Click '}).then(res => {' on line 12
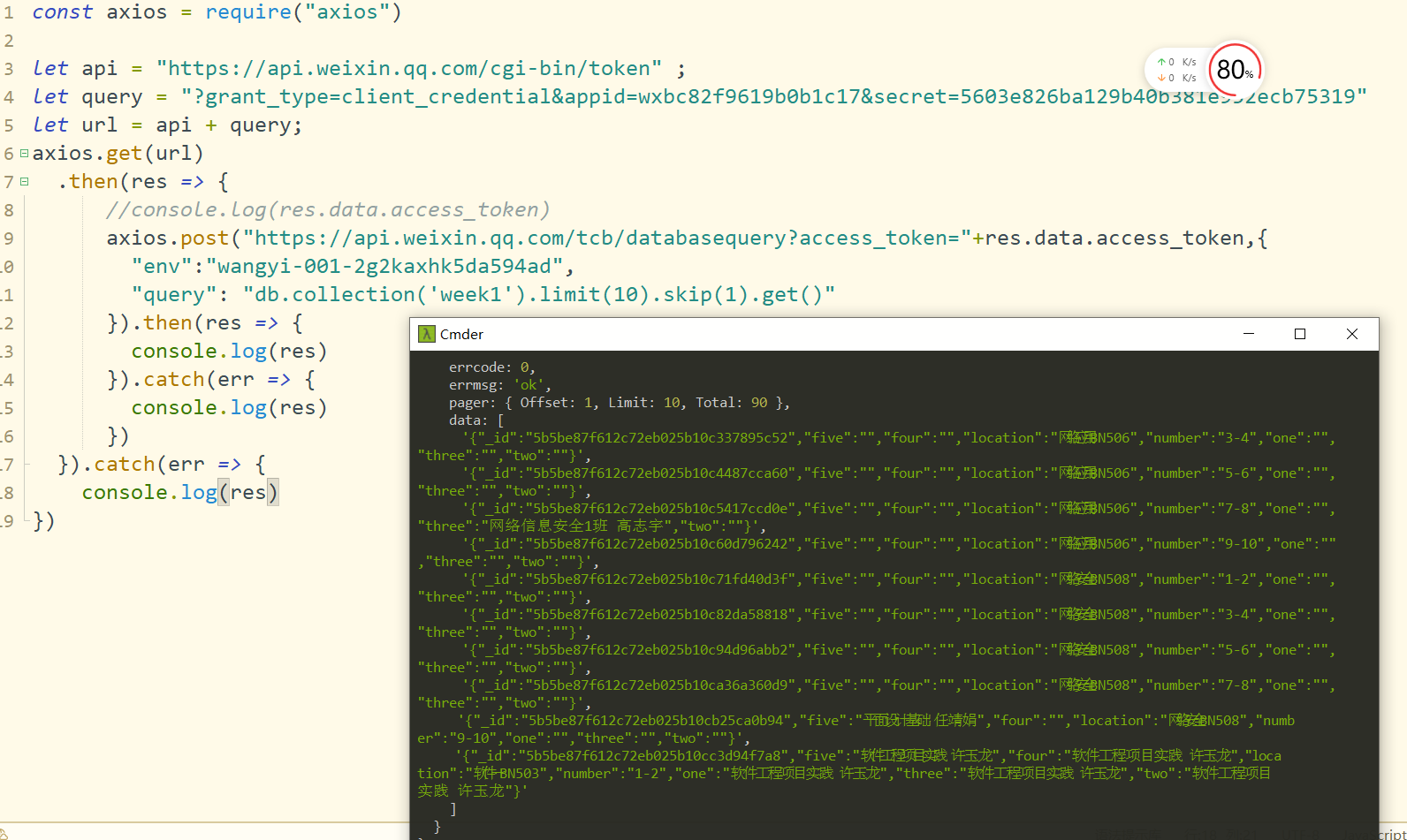This screenshot has width=1407, height=840. click(x=205, y=323)
